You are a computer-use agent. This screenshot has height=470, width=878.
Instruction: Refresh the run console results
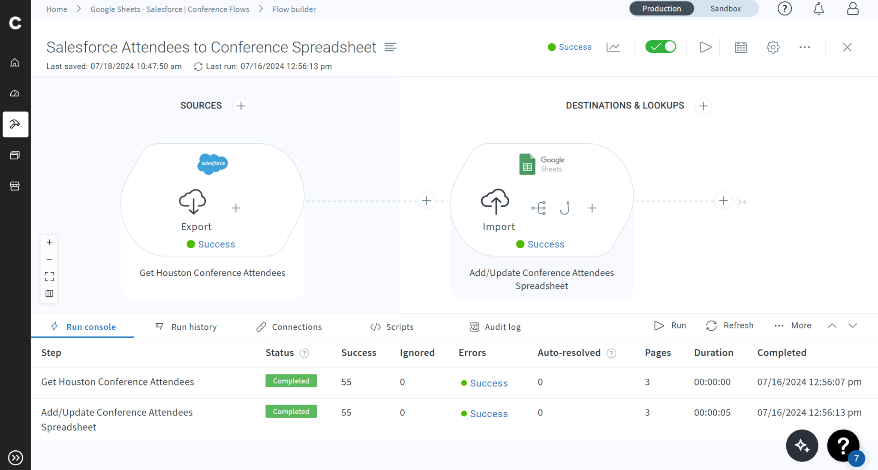click(x=730, y=325)
